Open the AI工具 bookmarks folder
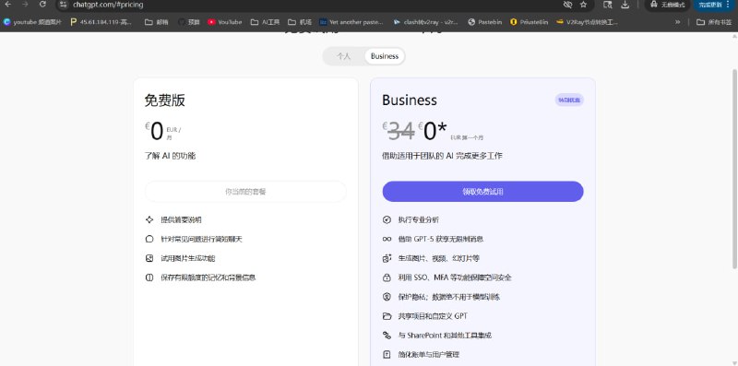 click(x=266, y=22)
